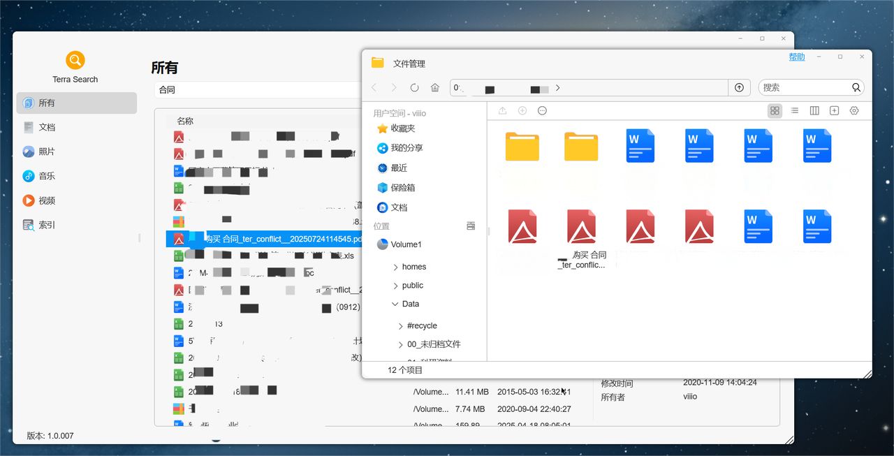Open the 文档 category in Terra Search sidebar
The width and height of the screenshot is (894, 456).
click(76, 127)
